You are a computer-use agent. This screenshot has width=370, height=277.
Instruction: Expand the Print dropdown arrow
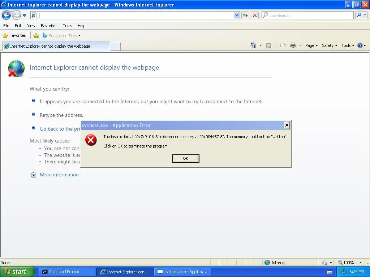[x=300, y=45]
